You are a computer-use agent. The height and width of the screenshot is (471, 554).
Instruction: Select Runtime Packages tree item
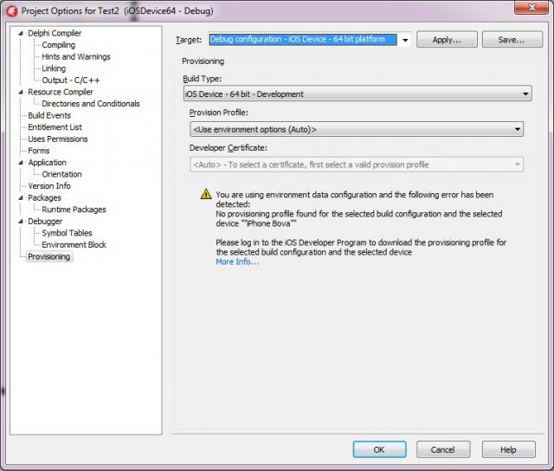74,210
